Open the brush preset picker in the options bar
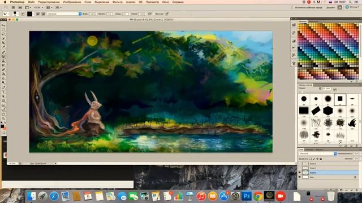 [x=16, y=14]
